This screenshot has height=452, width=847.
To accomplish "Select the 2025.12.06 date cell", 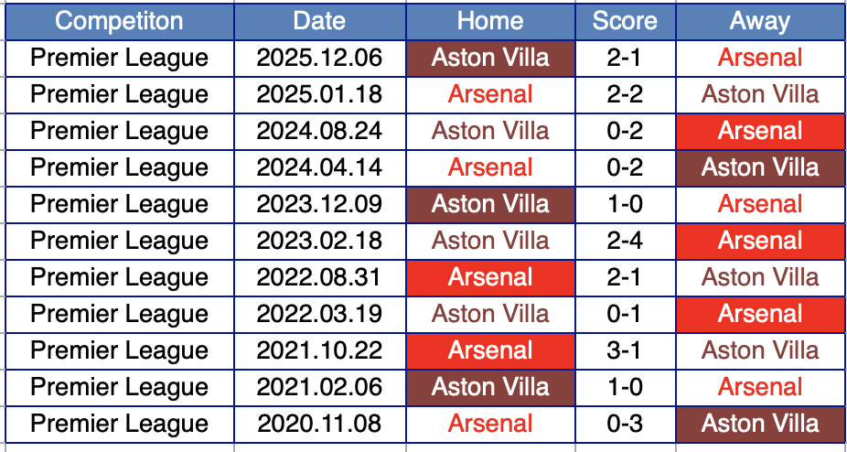I will tap(319, 58).
